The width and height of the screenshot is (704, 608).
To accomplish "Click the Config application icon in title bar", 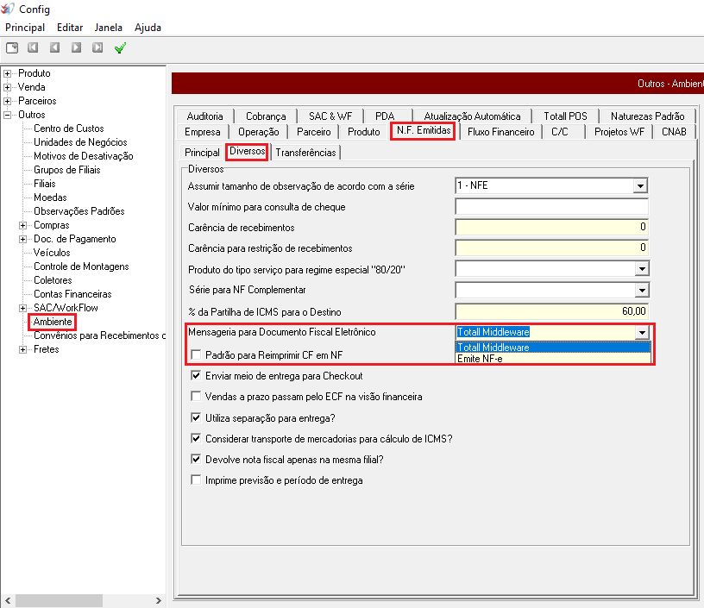I will 9,9.
